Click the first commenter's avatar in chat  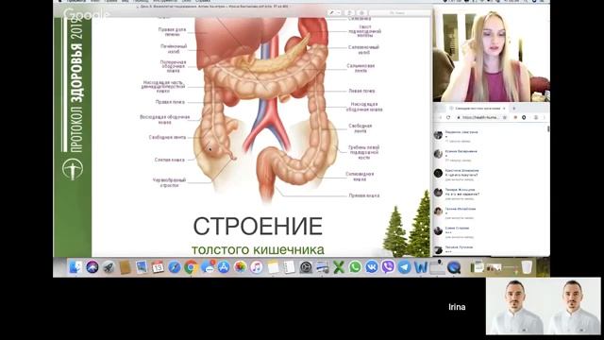(438, 134)
